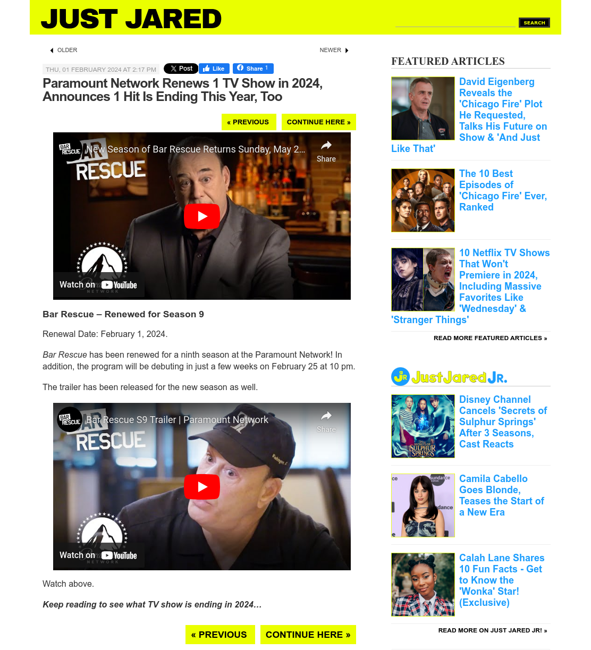This screenshot has height=650, width=591.
Task: Open first video title 'New Season of Bar Rescue'
Action: [196, 149]
